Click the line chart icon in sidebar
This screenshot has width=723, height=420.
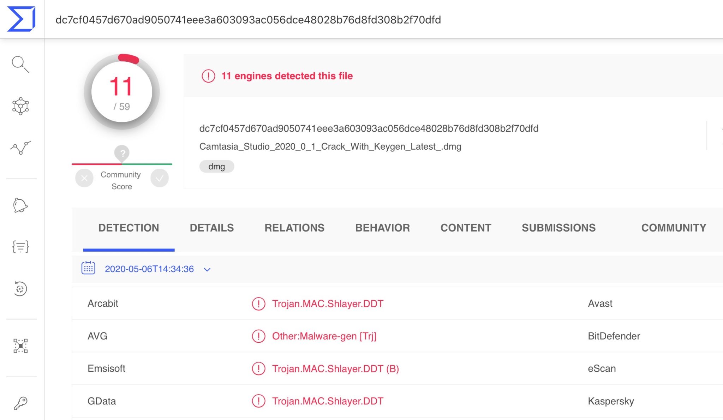point(20,148)
